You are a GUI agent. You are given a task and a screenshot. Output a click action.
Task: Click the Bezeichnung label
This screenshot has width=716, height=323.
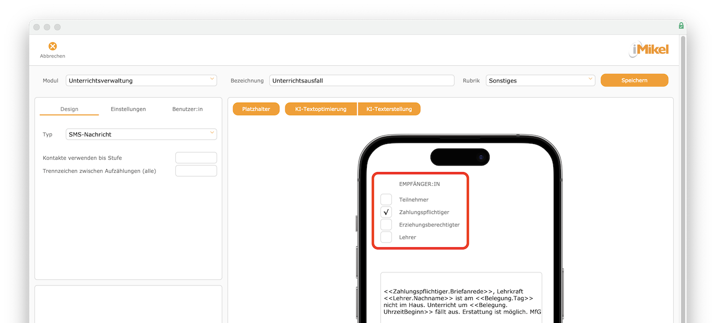(x=247, y=81)
